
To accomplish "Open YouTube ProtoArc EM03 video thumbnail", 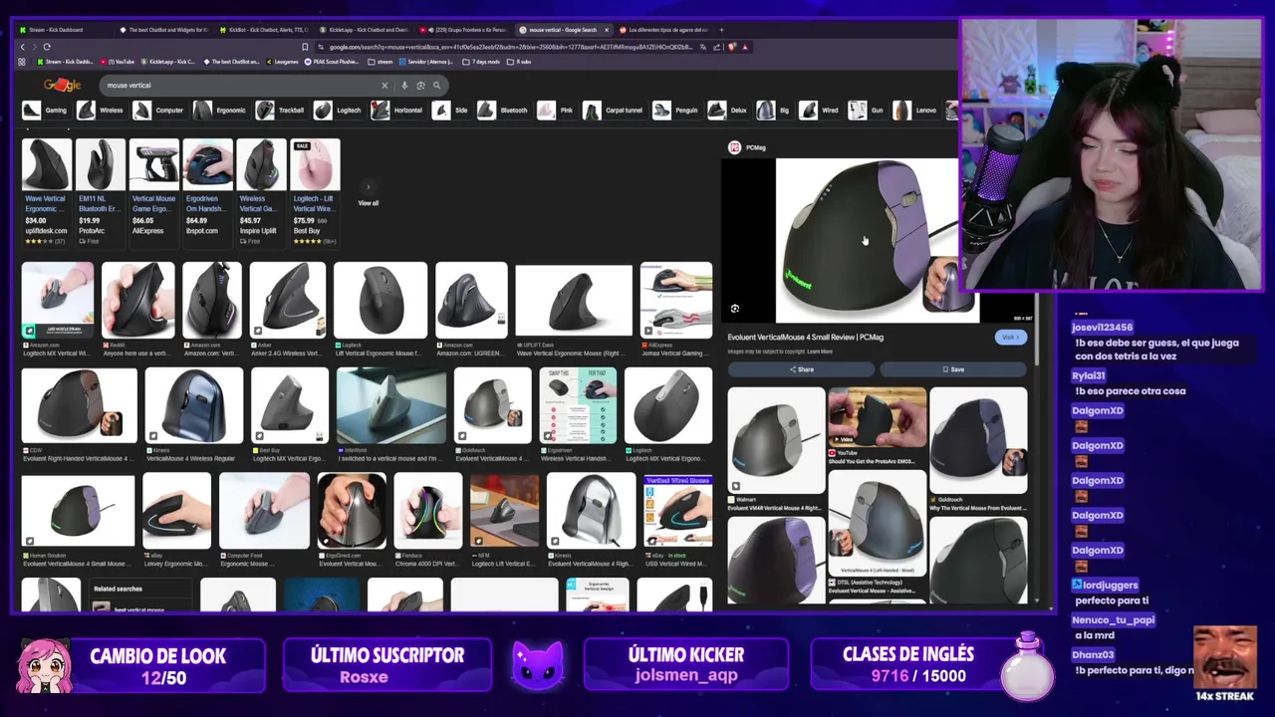I will coord(877,416).
